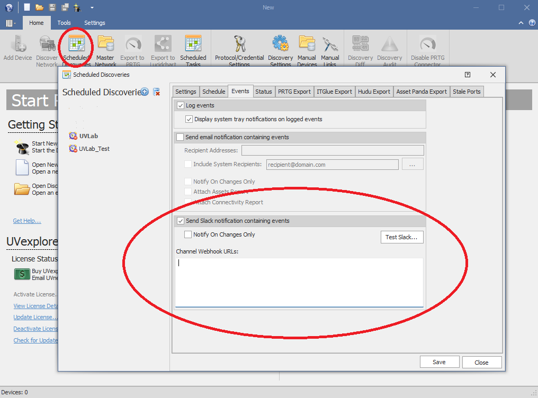Click the Test Slack... button

point(402,237)
